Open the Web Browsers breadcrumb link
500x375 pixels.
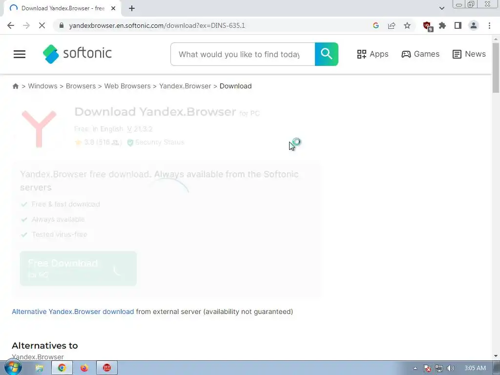click(127, 86)
